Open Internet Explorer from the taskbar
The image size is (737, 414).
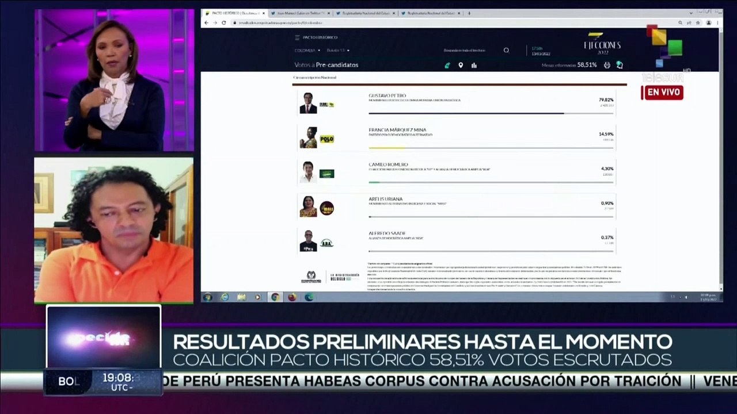click(x=225, y=297)
